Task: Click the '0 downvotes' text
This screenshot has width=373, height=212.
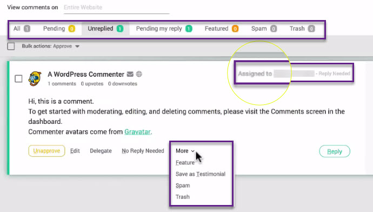Action: point(123,84)
